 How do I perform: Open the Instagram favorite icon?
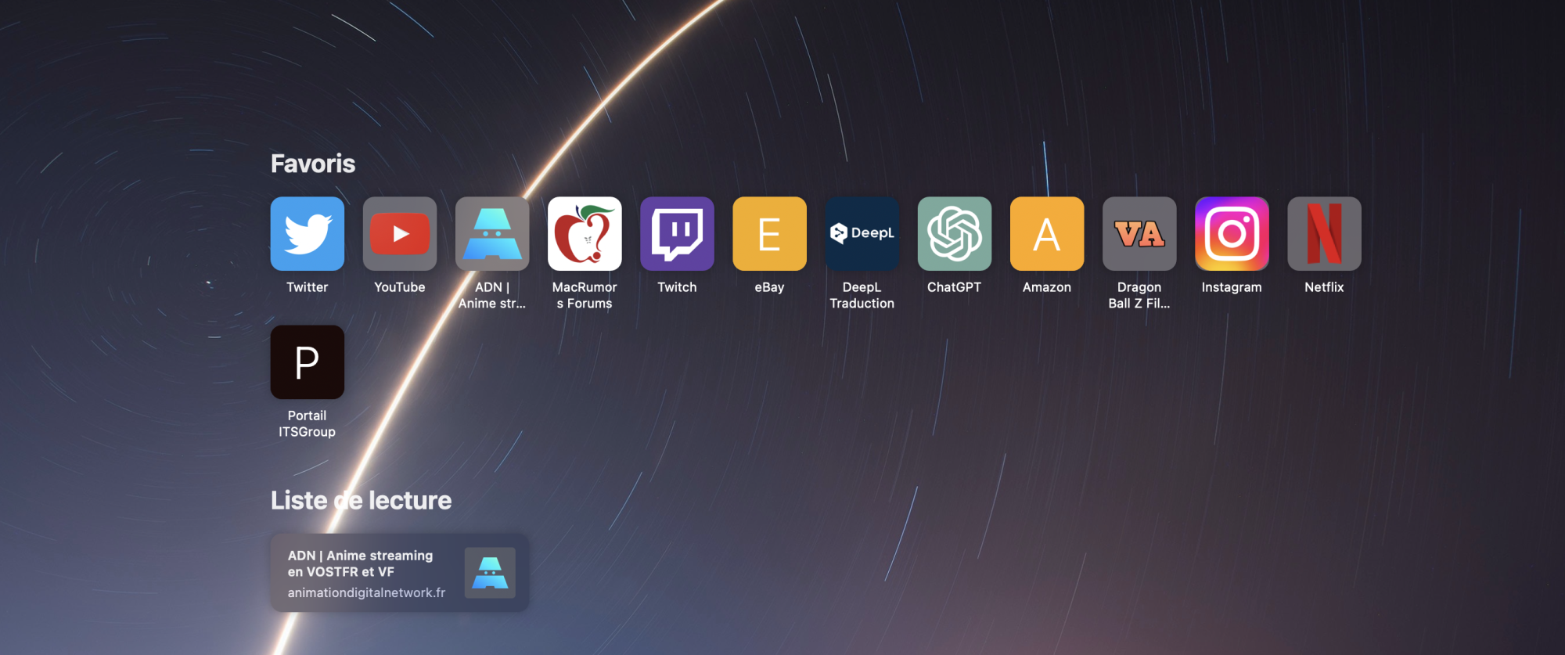(1232, 233)
